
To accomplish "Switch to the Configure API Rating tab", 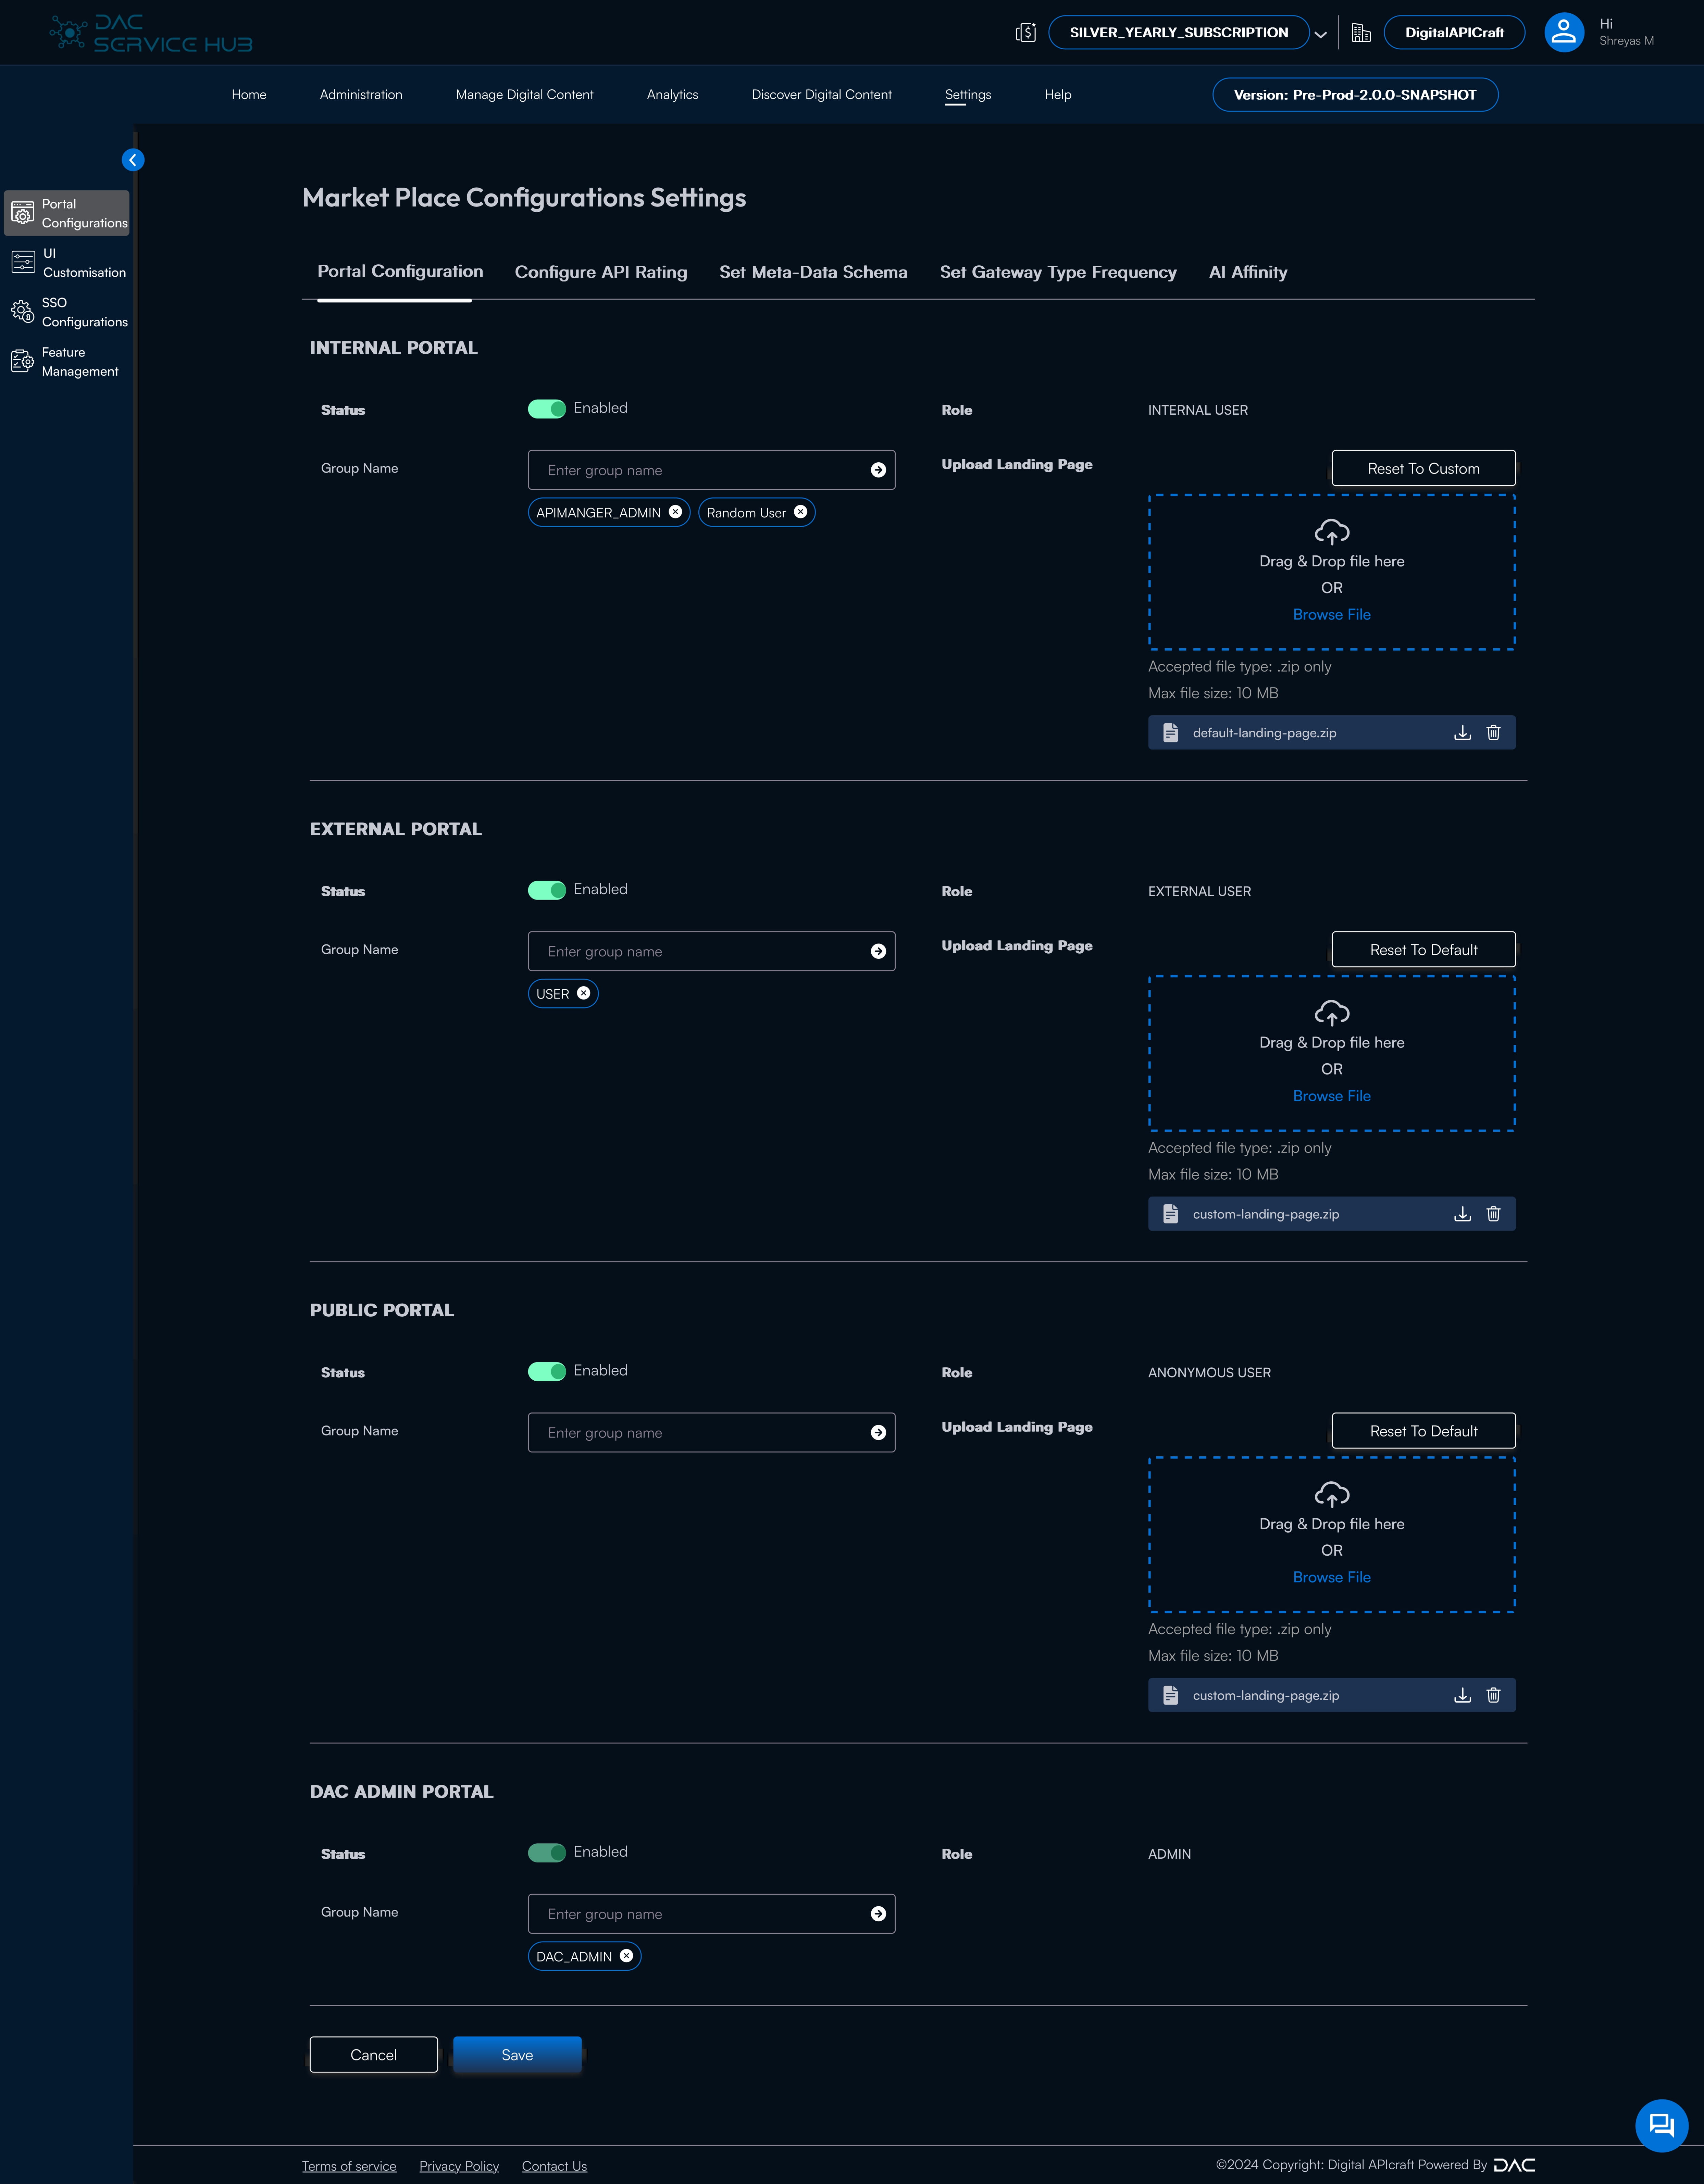I will point(601,272).
